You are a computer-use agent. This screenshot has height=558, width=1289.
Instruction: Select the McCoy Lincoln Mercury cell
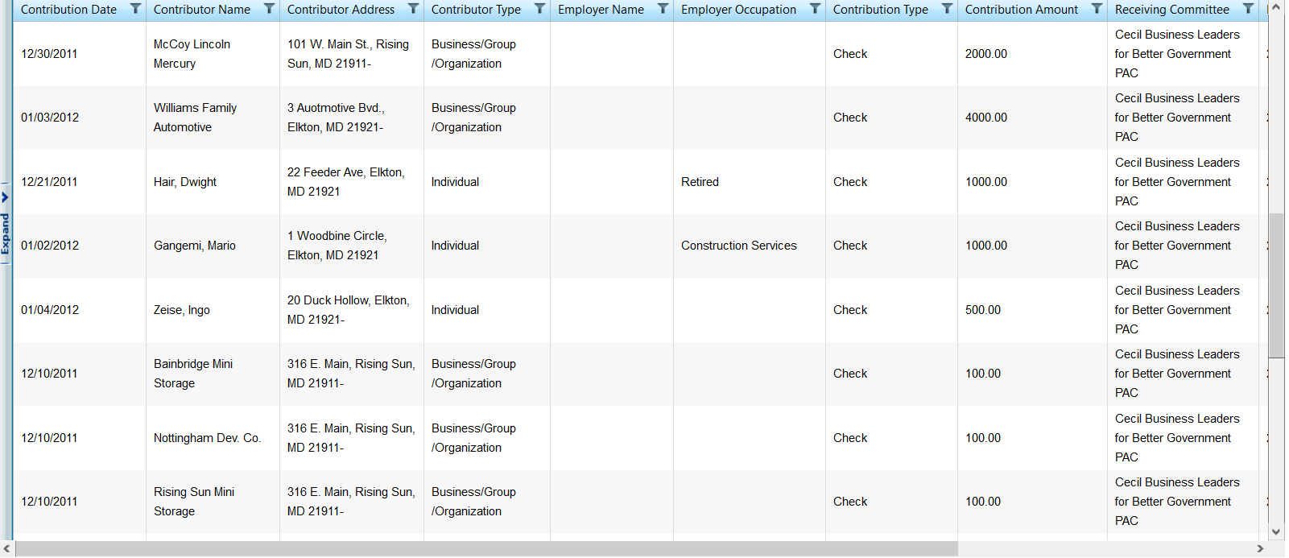192,54
